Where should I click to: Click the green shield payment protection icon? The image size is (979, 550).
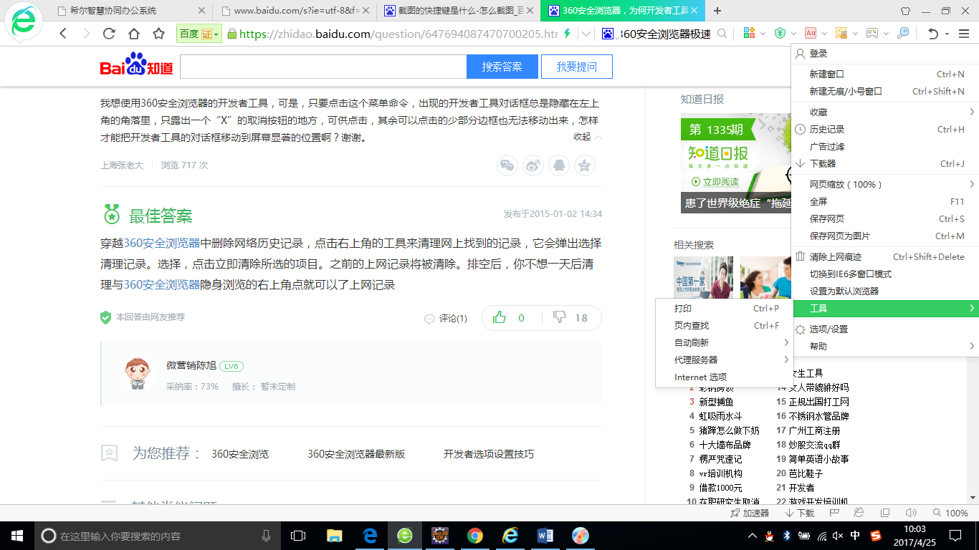pyautogui.click(x=780, y=33)
